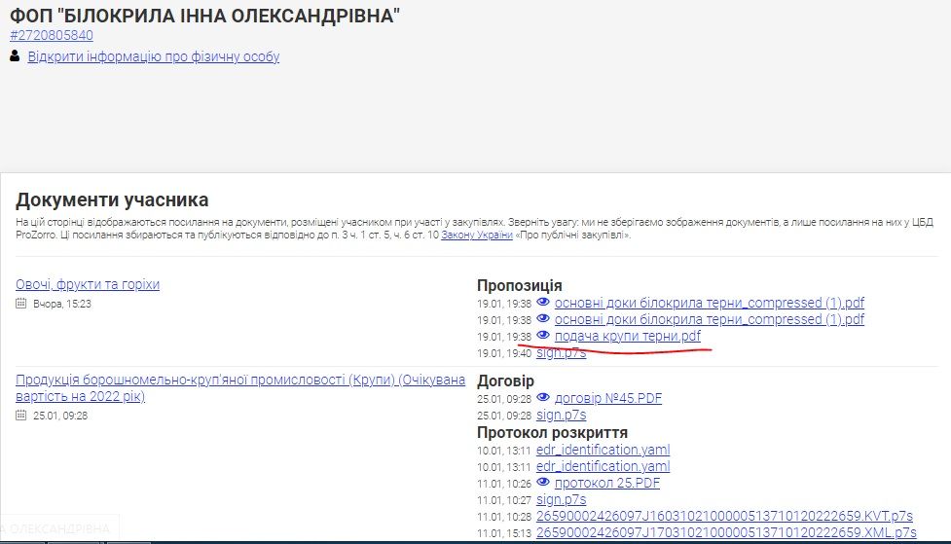Viewport: 951px width, 544px height.
Task: Click the ФОП БІЛОКРИЛА ІННА ОЛЕКСАНДРІВНА heading
Action: (x=205, y=16)
